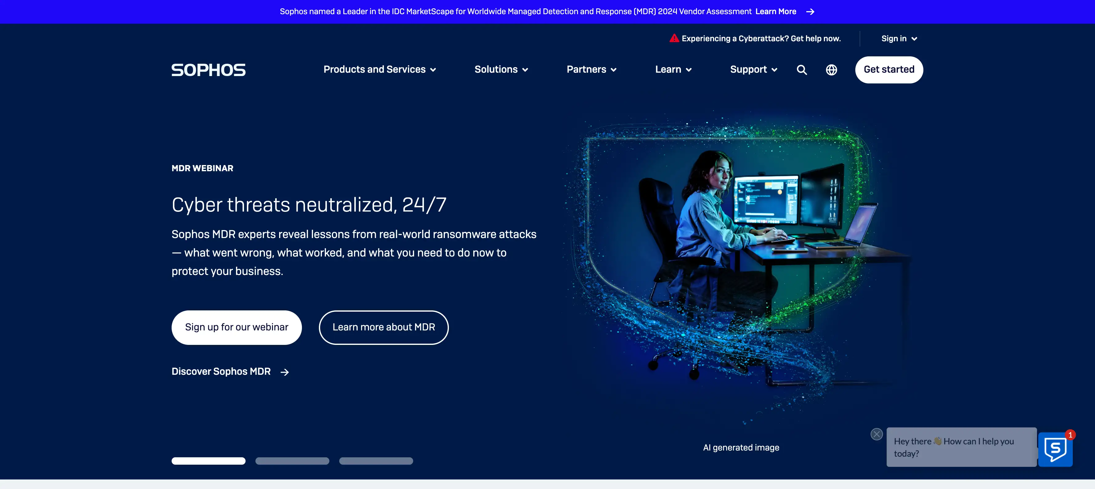
Task: Dismiss the chat greeting popup with X
Action: click(x=877, y=434)
